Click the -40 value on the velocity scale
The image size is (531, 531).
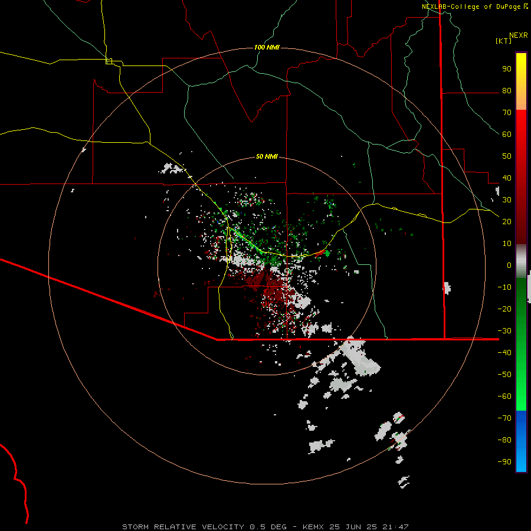click(504, 353)
